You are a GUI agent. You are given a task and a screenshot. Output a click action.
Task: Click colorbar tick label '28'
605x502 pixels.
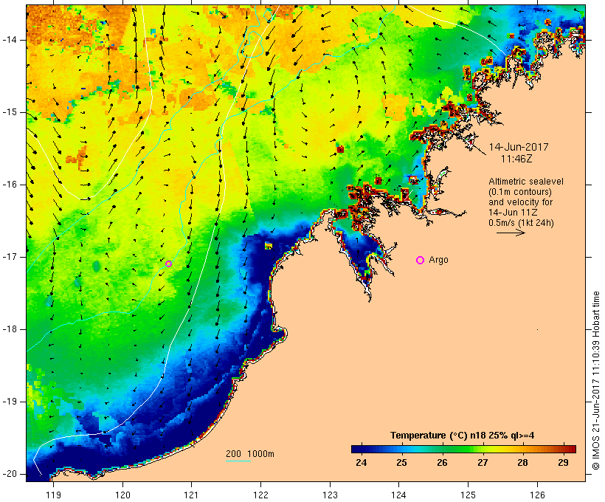click(523, 462)
